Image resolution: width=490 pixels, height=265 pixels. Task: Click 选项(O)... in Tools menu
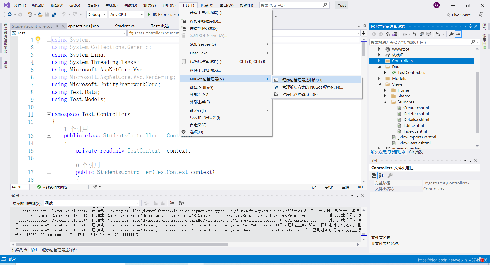pyautogui.click(x=225, y=132)
